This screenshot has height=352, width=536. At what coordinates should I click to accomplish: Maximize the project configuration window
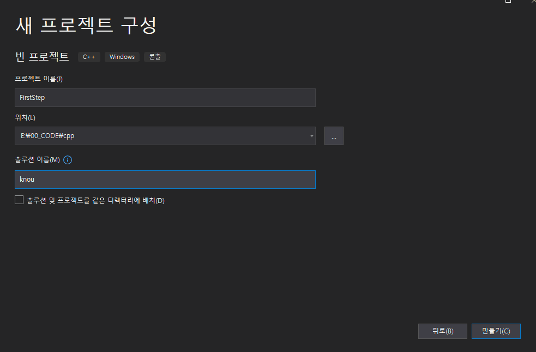pos(508,2)
